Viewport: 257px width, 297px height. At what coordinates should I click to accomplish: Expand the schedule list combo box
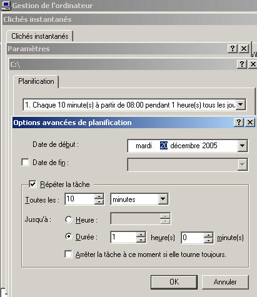click(240, 104)
